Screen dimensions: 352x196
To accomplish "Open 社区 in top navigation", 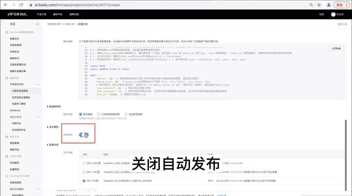I will tap(321, 14).
